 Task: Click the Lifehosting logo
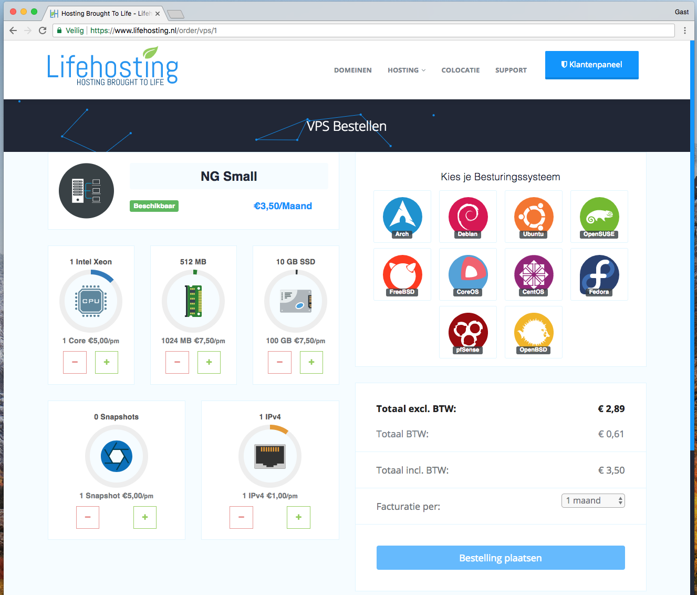click(x=112, y=67)
